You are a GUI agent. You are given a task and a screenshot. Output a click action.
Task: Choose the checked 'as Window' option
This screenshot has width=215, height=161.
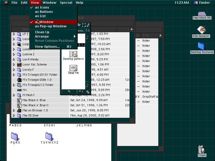53,22
